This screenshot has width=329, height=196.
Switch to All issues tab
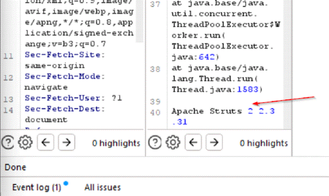click(x=102, y=187)
